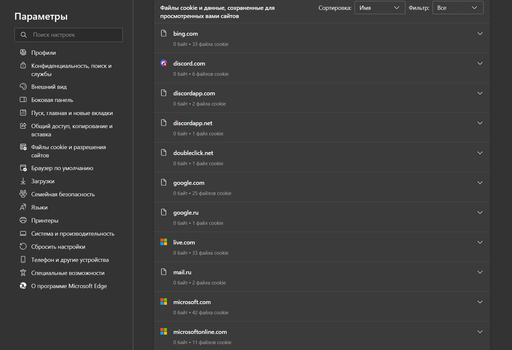Click the Microsoft Edge logo icon
The image size is (512, 350).
point(23,286)
